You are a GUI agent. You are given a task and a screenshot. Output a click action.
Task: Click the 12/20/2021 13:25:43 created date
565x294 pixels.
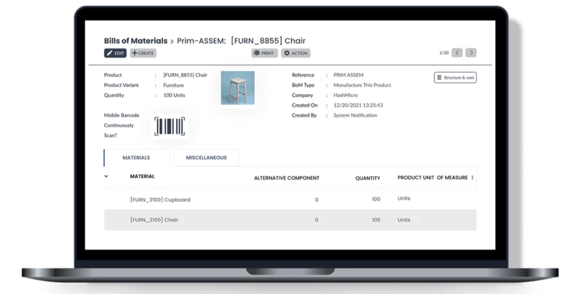[358, 105]
